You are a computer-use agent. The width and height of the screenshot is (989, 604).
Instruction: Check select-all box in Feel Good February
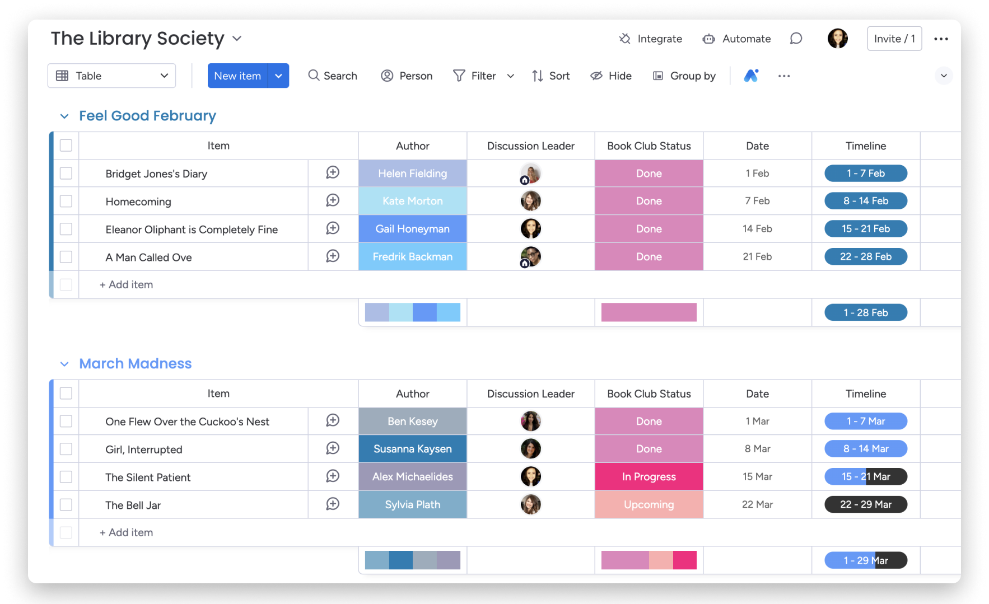66,146
